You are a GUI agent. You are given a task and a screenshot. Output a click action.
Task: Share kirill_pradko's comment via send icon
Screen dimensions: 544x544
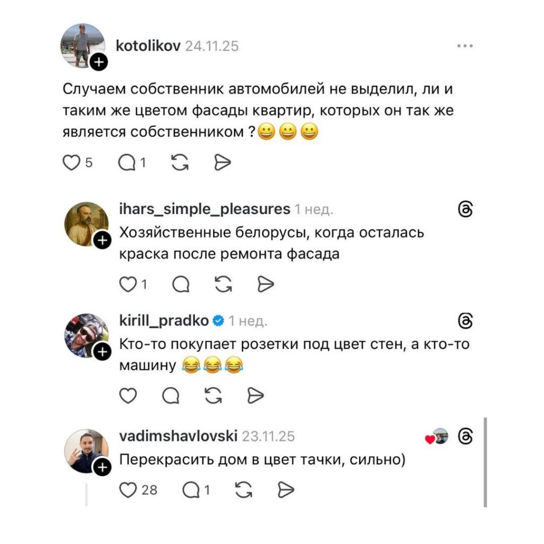tap(256, 395)
